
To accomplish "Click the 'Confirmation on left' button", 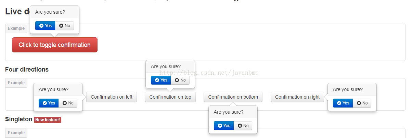I will click(112, 97).
